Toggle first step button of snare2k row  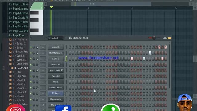(x=70, y=47)
